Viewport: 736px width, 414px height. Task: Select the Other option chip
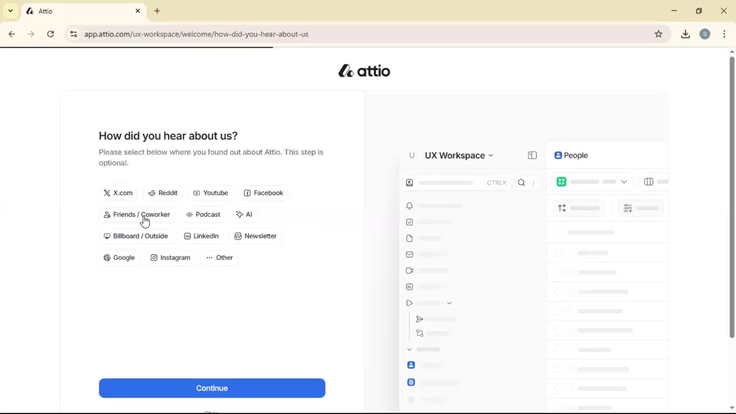click(219, 258)
